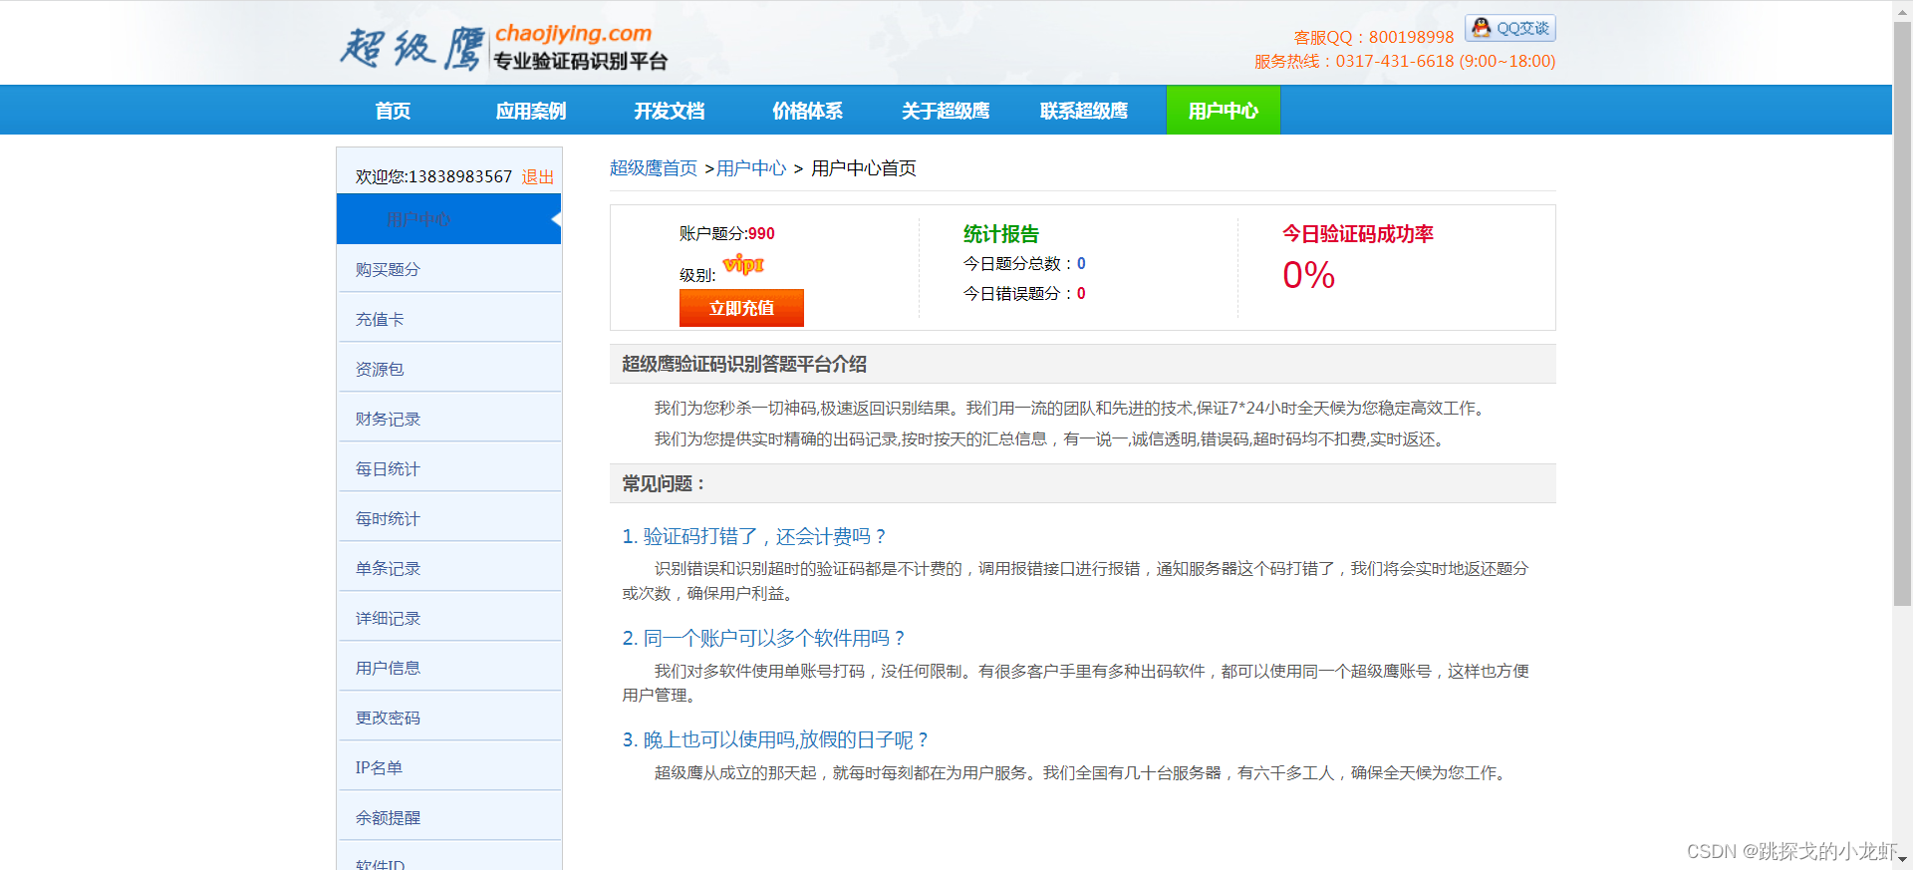1913x870 pixels.
Task: Click the vip level badge
Action: (x=743, y=264)
